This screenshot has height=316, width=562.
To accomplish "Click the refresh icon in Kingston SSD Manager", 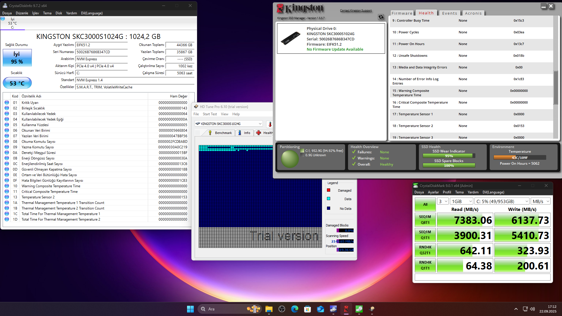I will tap(381, 17).
